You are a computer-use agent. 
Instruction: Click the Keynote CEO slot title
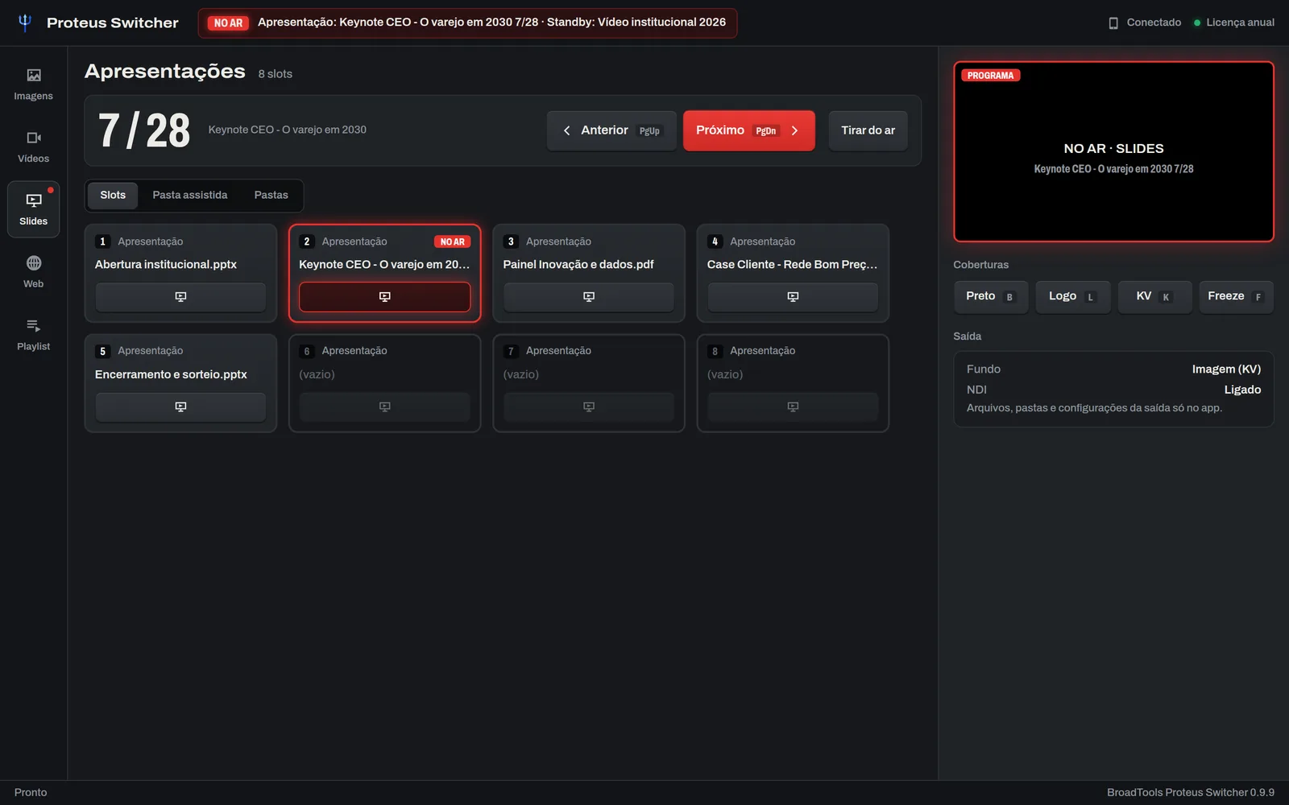pos(384,265)
